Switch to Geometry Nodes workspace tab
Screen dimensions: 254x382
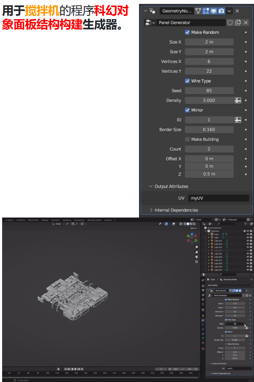pyautogui.click(x=94, y=220)
